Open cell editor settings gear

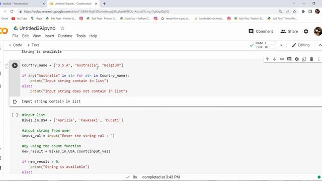coord(297,59)
